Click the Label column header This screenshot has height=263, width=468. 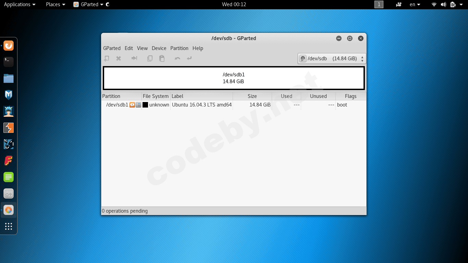[201, 96]
